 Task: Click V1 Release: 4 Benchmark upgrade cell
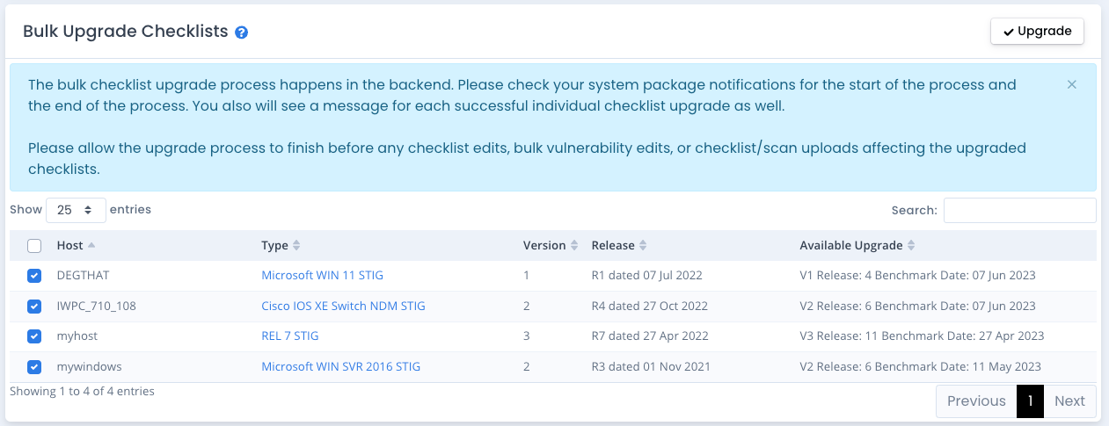tap(917, 275)
